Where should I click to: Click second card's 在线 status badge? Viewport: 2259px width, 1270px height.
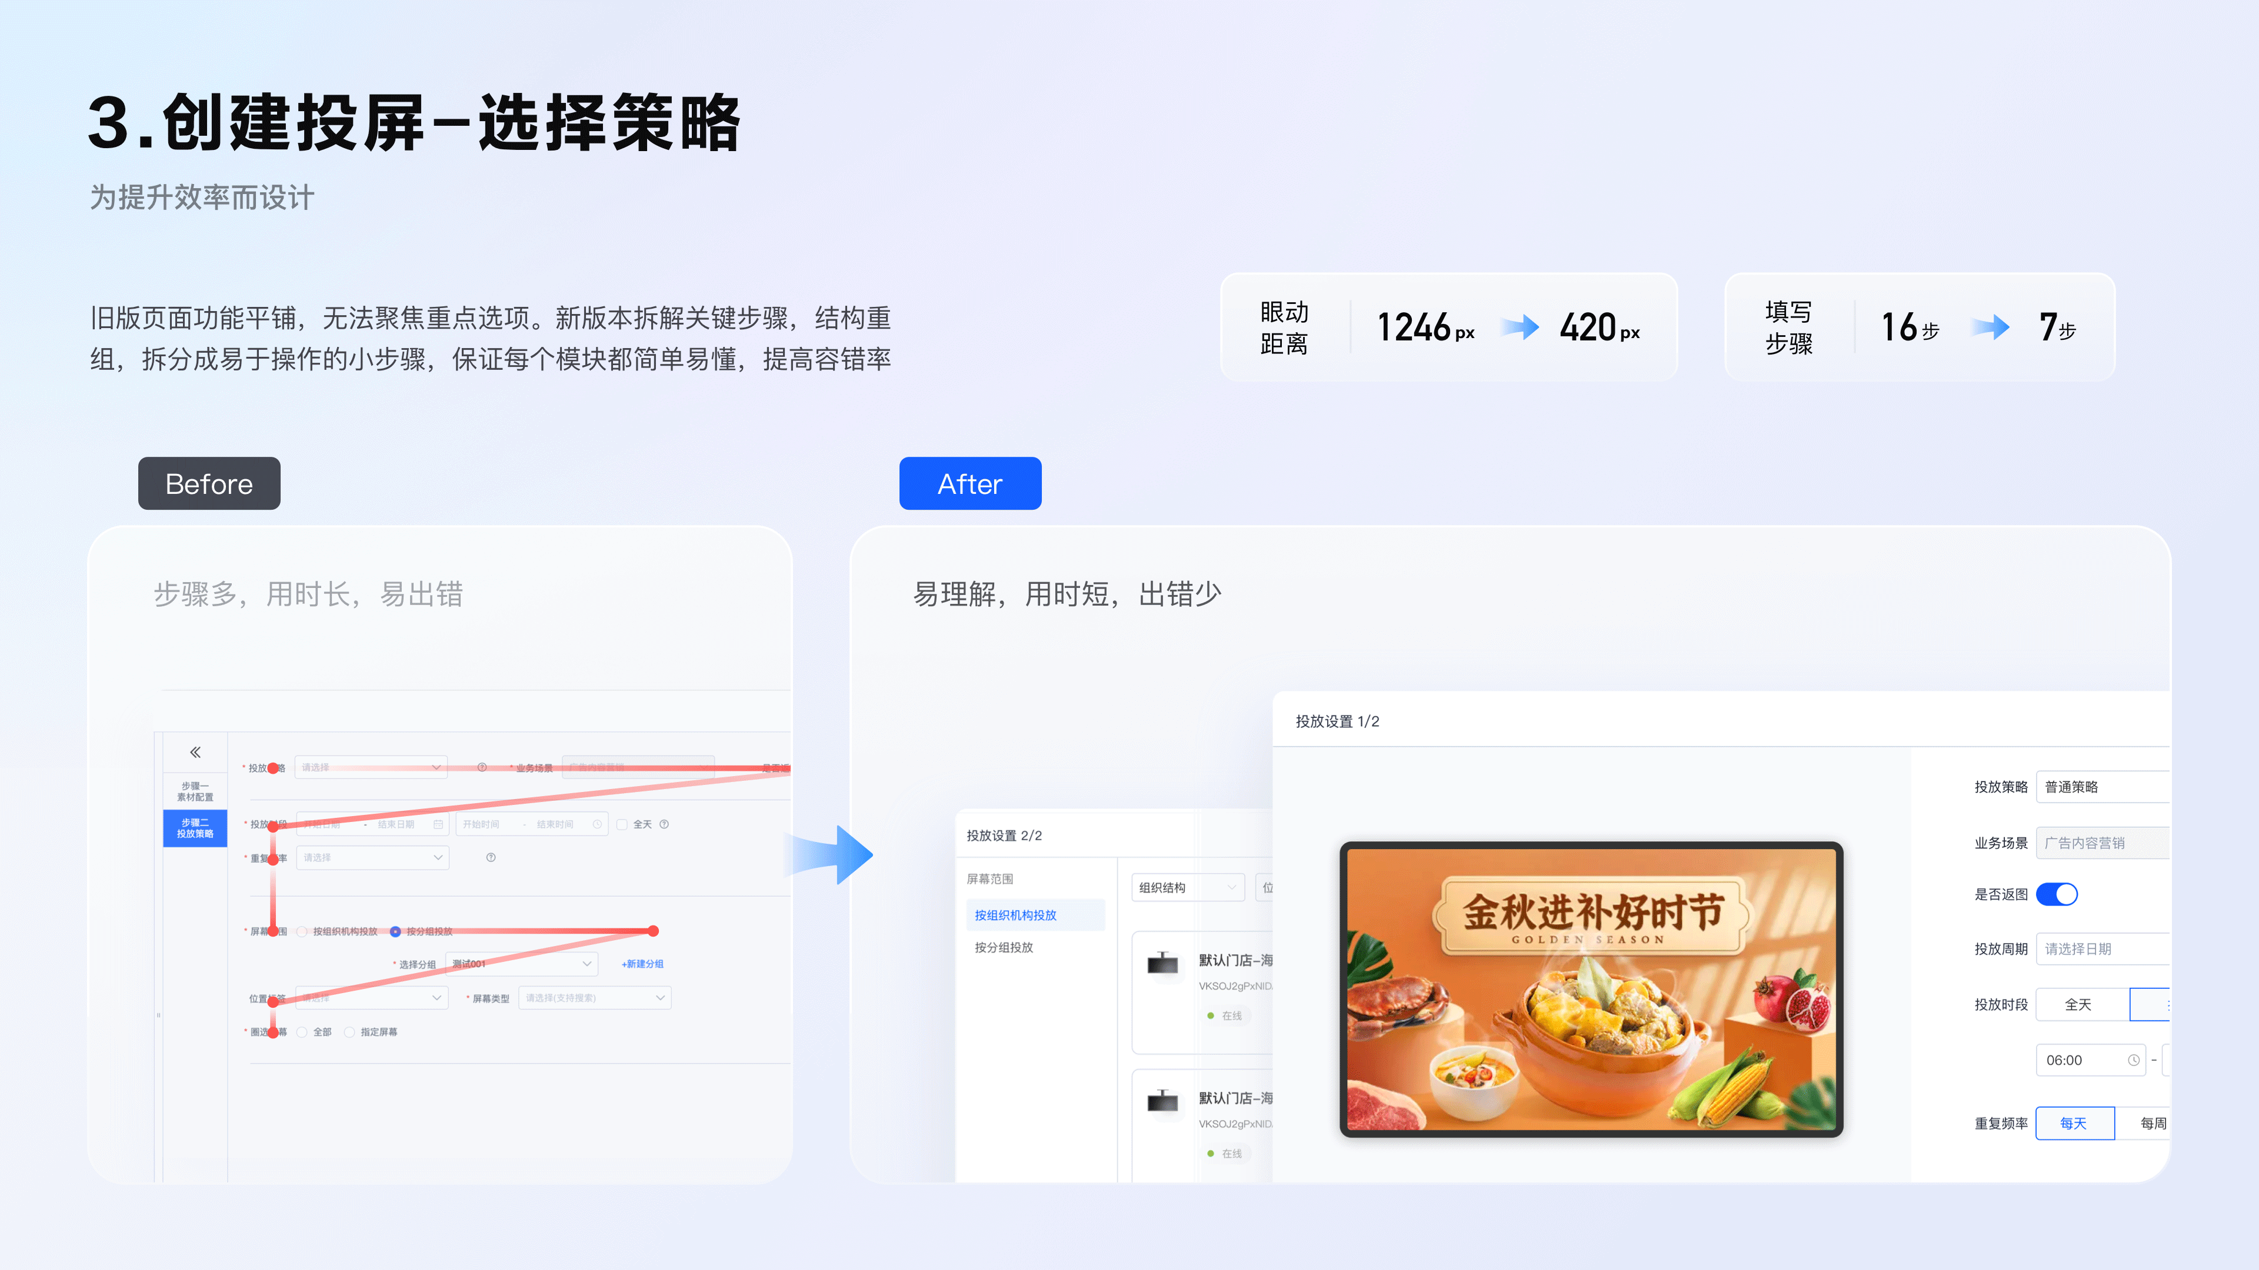coord(1225,1152)
